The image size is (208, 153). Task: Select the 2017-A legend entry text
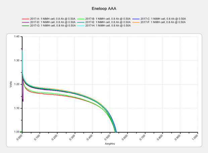(x=53, y=19)
